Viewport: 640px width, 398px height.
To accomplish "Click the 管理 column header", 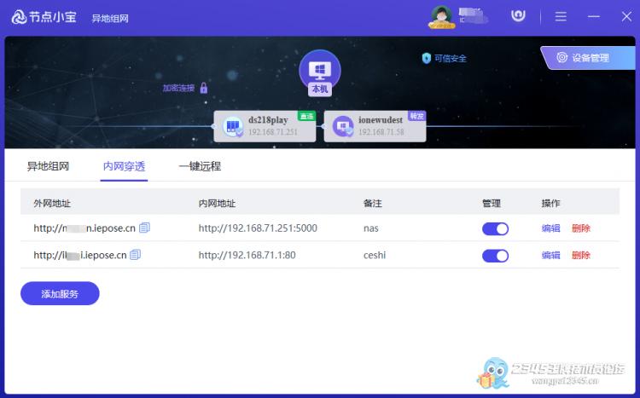I will click(x=492, y=203).
